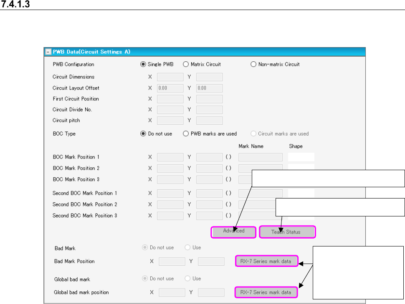Click First Circuit Position X field
This screenshot has width=405, height=304.
pyautogui.click(x=170, y=99)
